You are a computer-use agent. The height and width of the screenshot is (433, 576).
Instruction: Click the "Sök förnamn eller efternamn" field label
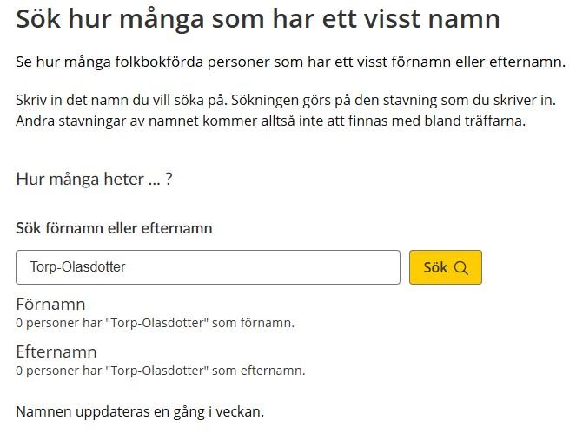pos(114,228)
